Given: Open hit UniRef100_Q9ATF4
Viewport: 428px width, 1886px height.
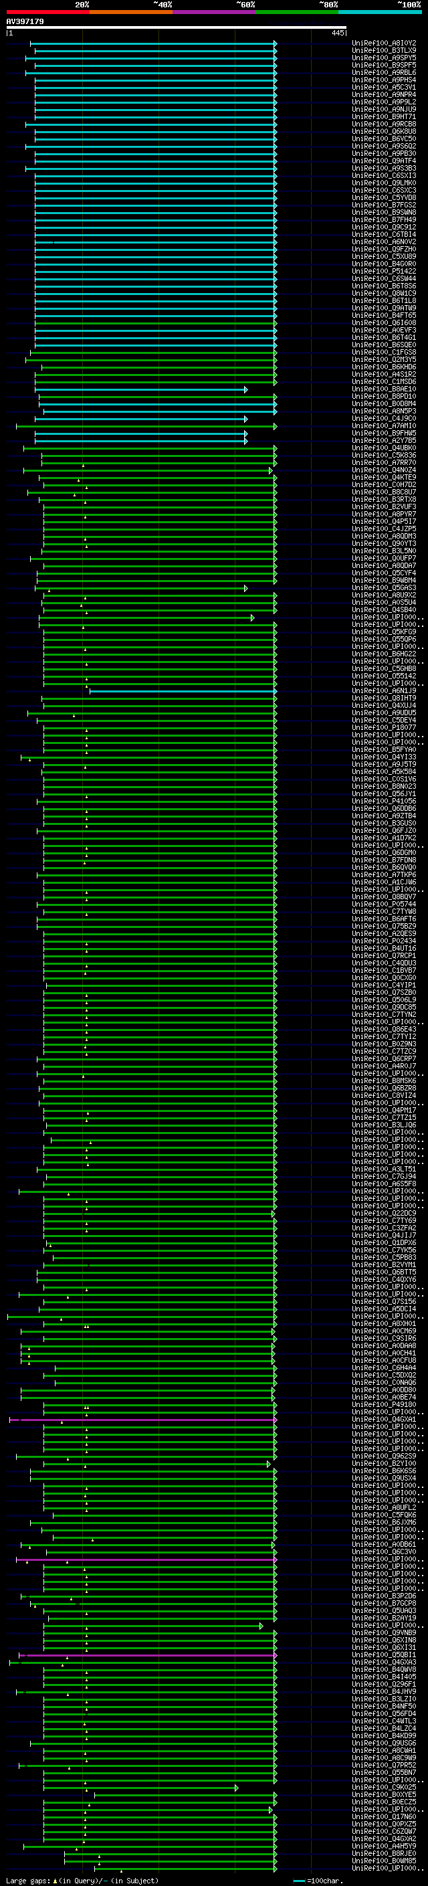Looking at the screenshot, I should (x=383, y=161).
